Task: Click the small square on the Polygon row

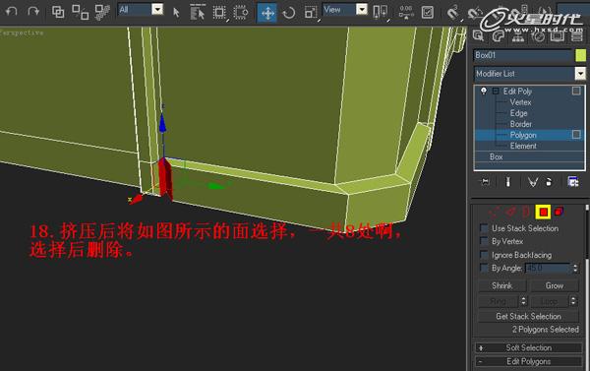Action: tap(576, 135)
